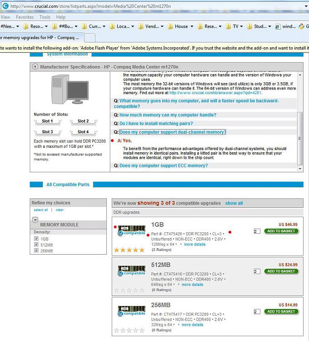Click the computer illustration image
Viewport: 309px width, 341px height.
click(x=70, y=90)
